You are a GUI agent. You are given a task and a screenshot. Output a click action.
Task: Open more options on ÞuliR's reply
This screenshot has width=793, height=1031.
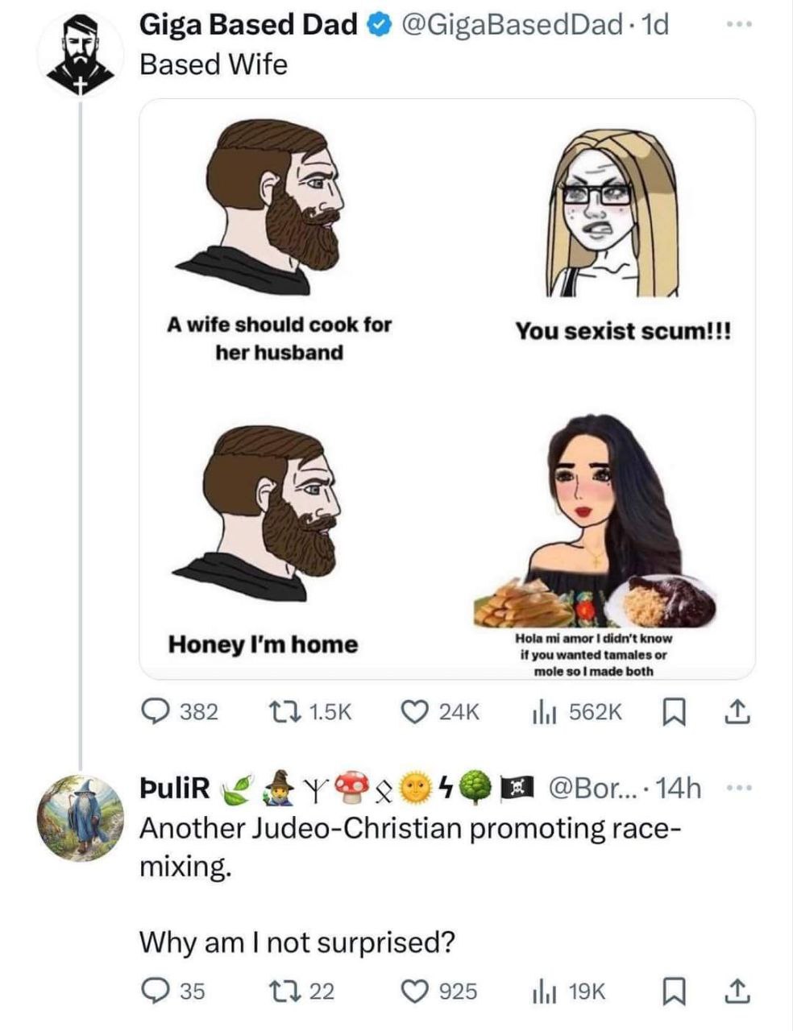(x=737, y=788)
